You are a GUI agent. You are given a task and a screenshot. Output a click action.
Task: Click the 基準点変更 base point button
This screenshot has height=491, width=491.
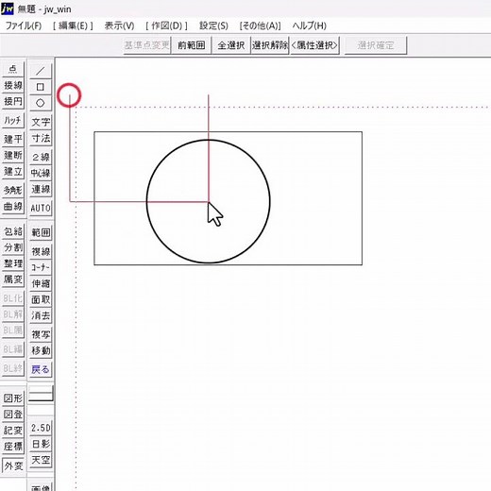tap(147, 45)
